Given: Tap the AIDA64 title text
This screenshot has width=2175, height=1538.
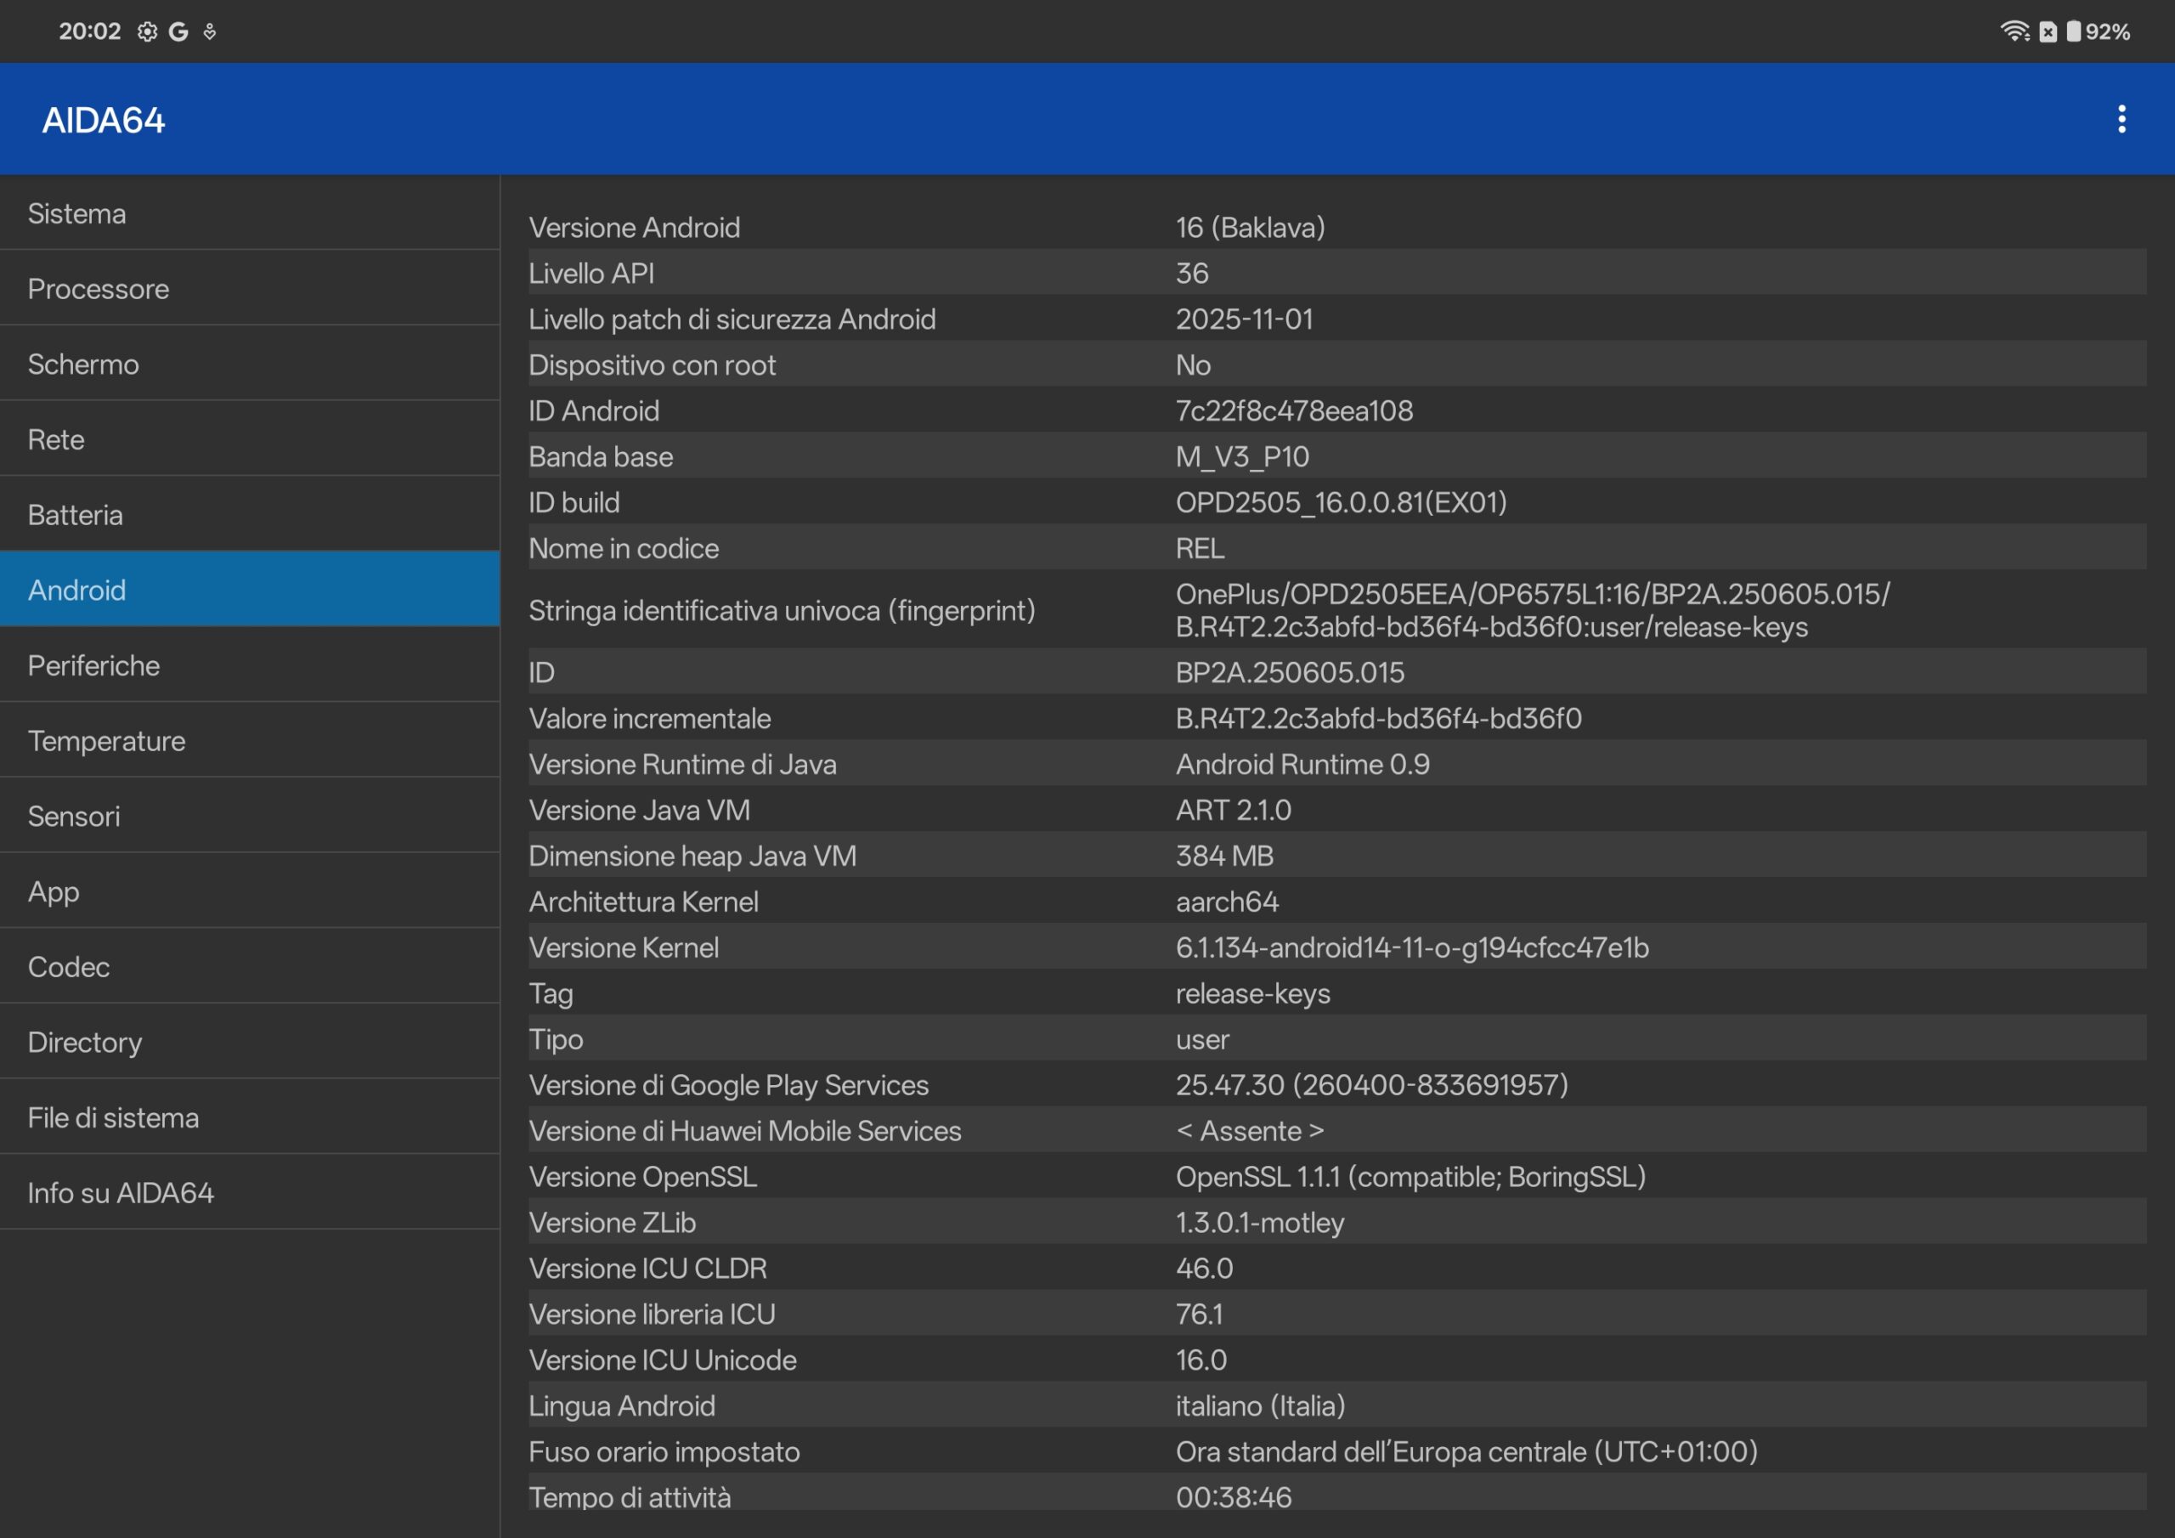Looking at the screenshot, I should coord(104,121).
